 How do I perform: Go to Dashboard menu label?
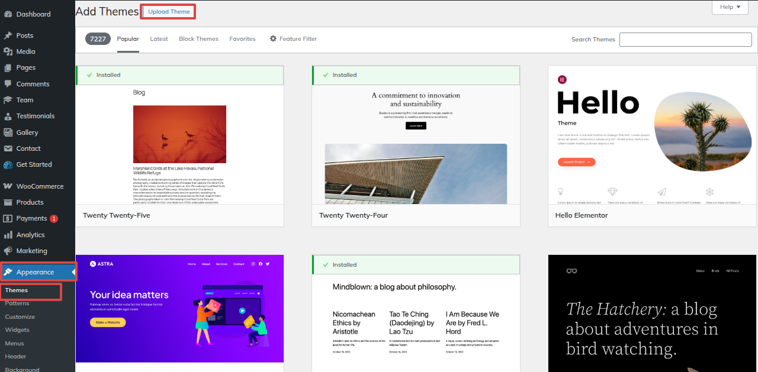click(x=34, y=14)
